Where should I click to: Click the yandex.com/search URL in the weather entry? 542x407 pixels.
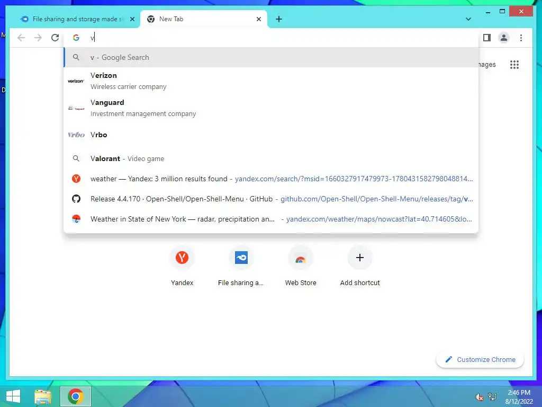click(354, 179)
